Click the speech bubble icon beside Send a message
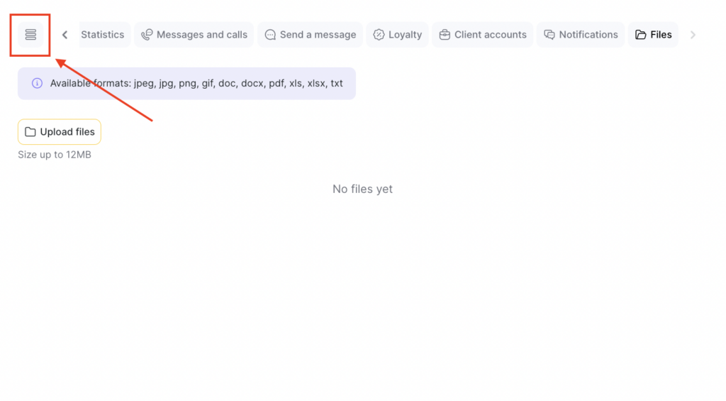 click(270, 35)
